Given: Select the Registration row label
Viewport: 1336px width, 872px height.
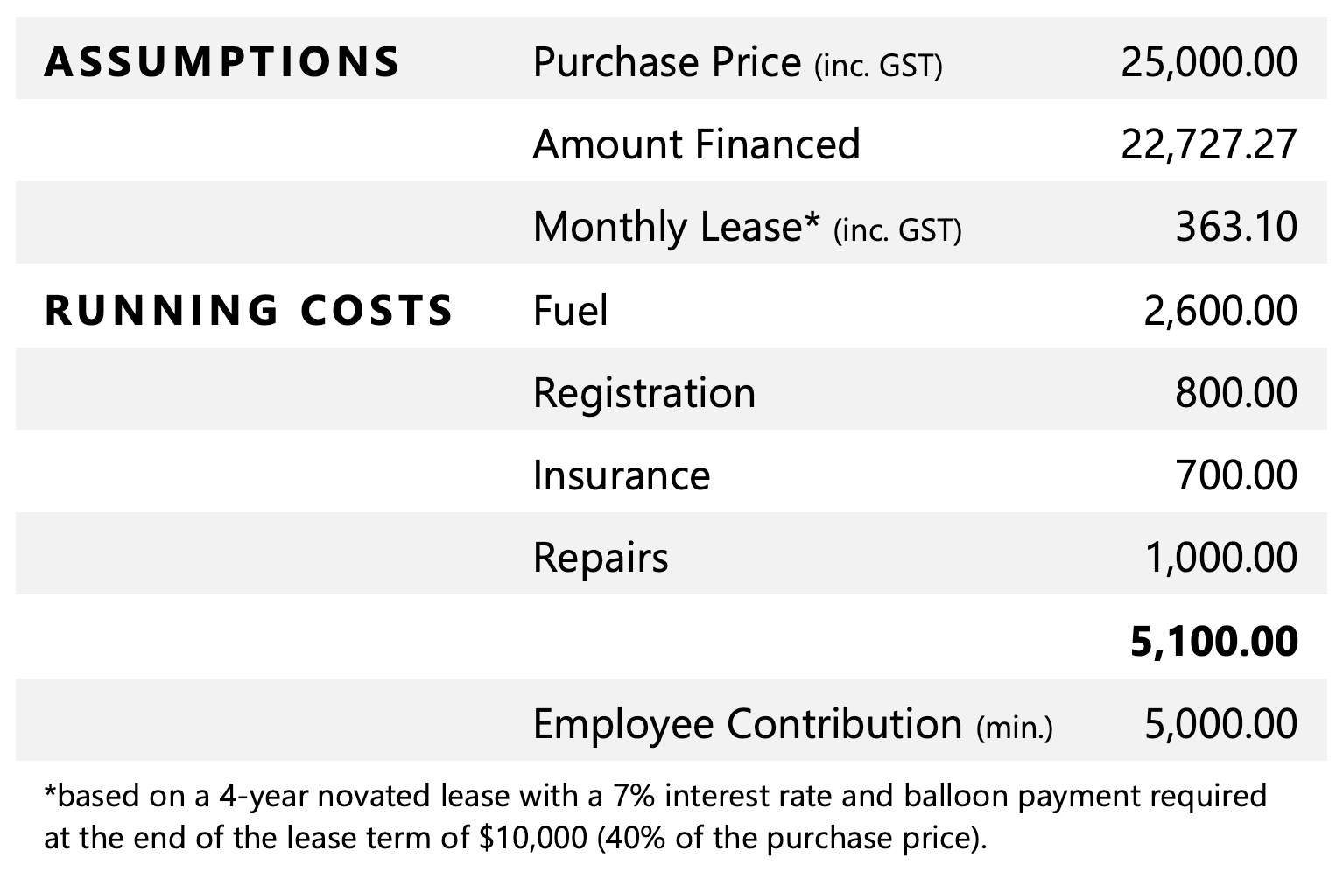Looking at the screenshot, I should coord(643,393).
